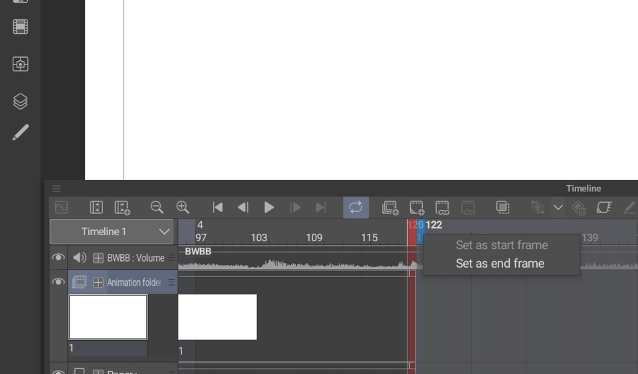This screenshot has height=374, width=638.
Task: Click the specify cels link icon
Action: (443, 207)
